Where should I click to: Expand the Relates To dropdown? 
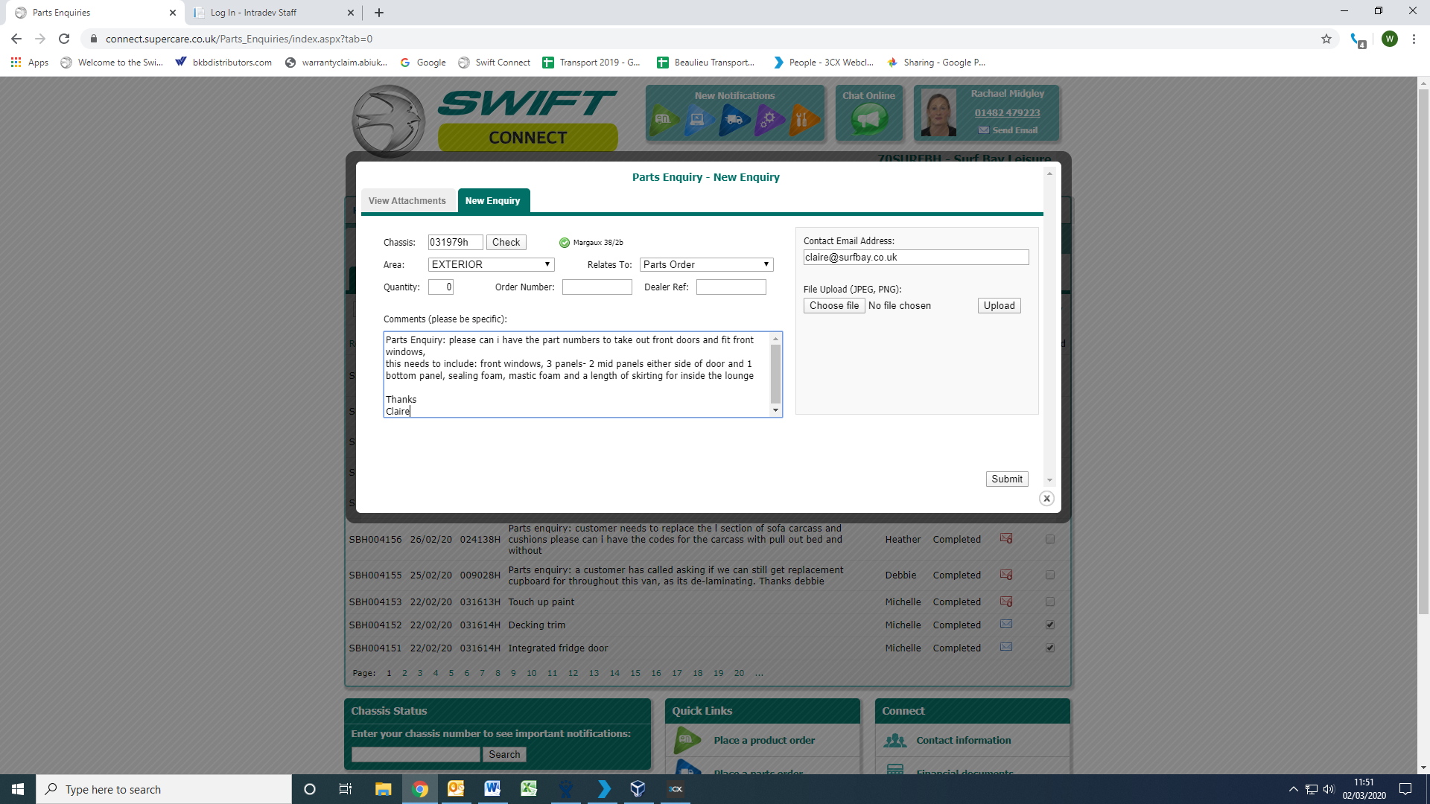tap(706, 264)
